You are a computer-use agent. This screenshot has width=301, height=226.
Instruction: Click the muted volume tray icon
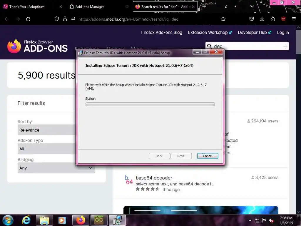[x=271, y=220]
